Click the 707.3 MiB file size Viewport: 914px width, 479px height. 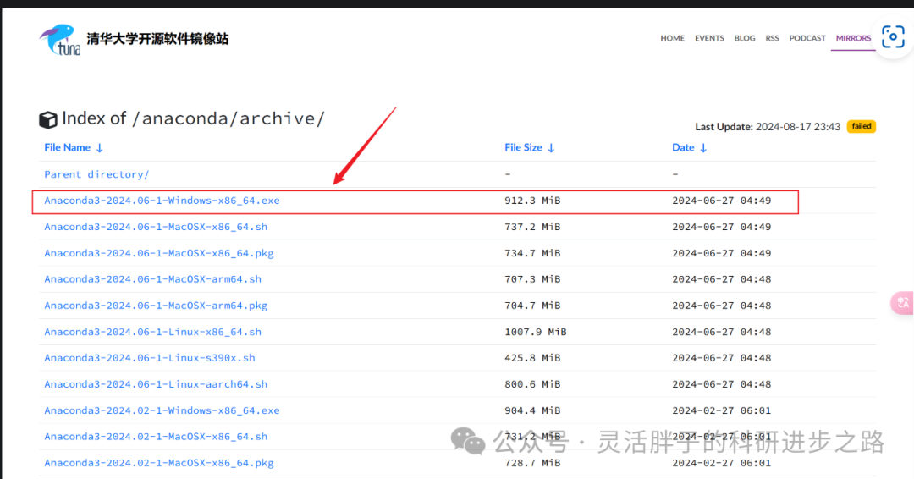(x=532, y=279)
